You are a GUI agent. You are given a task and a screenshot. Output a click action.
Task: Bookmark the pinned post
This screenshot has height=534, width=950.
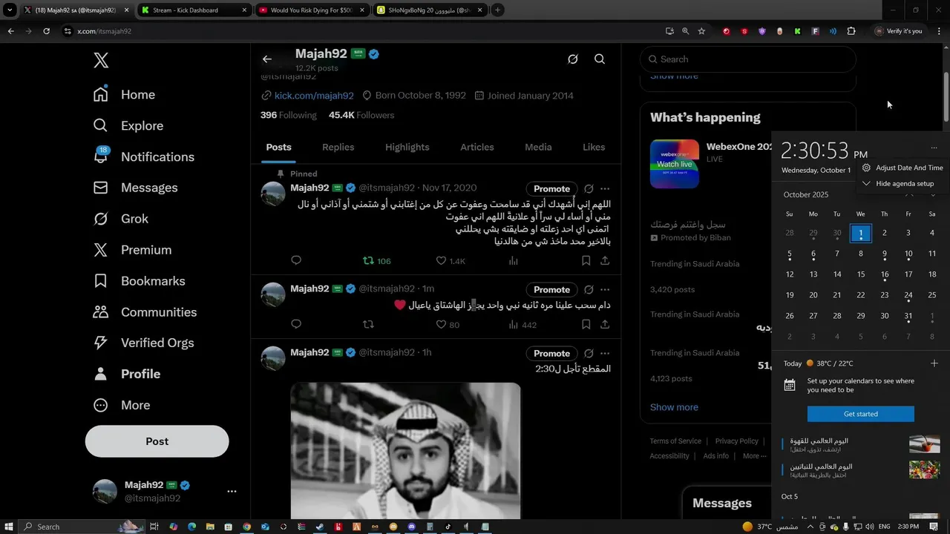(x=586, y=260)
